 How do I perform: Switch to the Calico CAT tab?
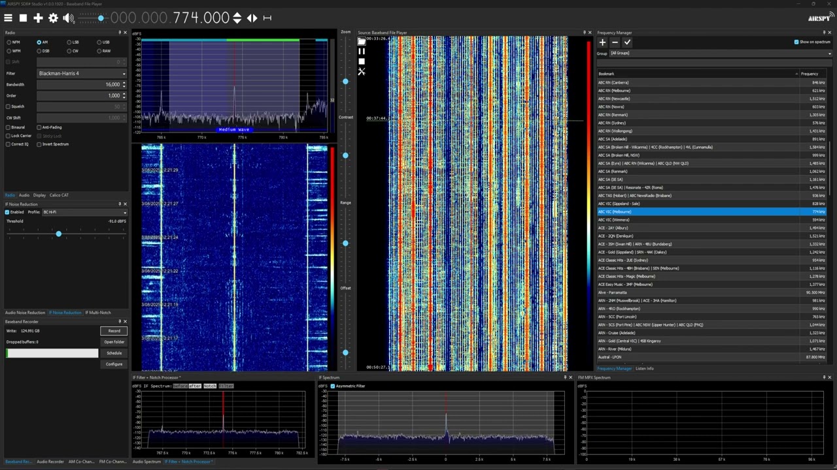pyautogui.click(x=59, y=195)
